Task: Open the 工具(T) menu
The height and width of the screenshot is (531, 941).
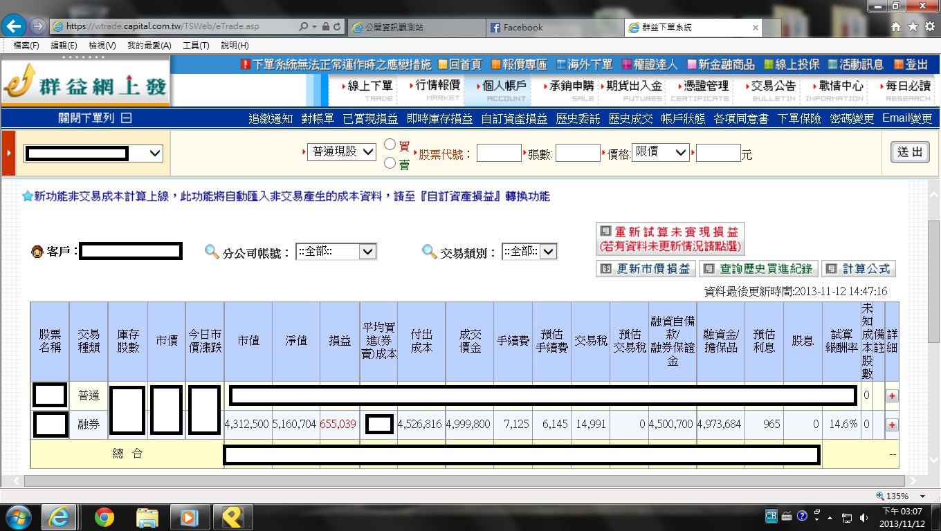Action: (196, 46)
